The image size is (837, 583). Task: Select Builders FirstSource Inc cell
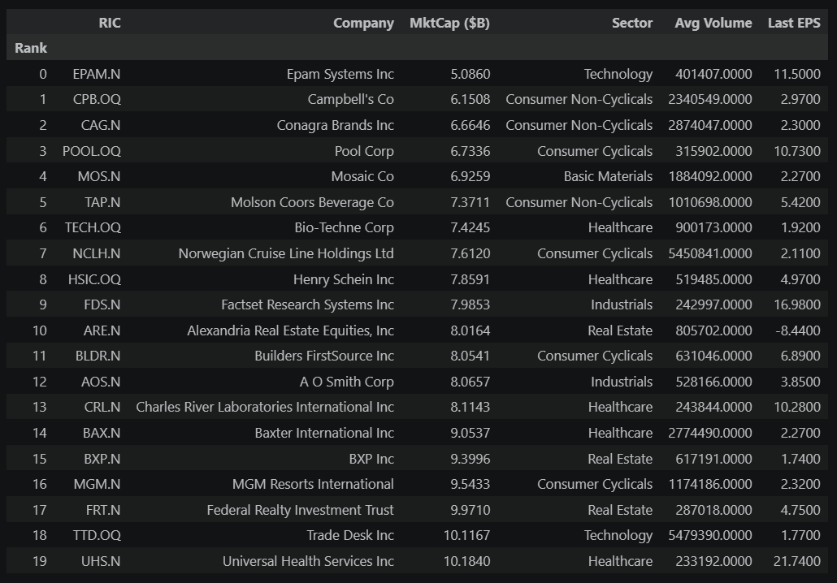tap(324, 356)
